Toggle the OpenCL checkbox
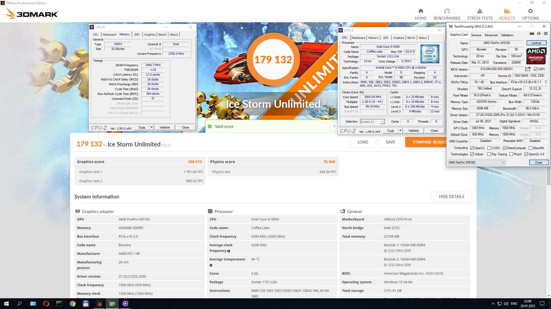The image size is (551, 309). pos(472,148)
